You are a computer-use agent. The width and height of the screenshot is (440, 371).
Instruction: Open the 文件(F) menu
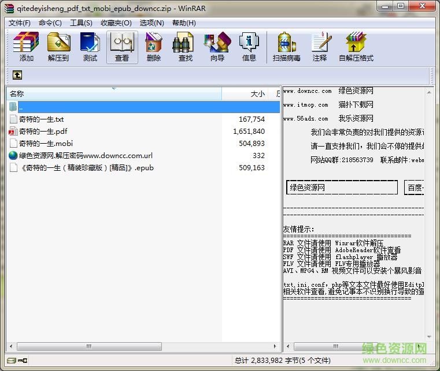[x=20, y=23]
